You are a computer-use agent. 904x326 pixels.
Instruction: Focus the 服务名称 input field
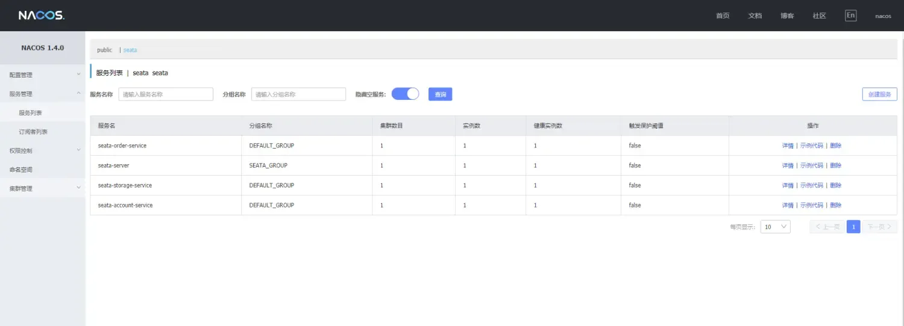click(166, 94)
